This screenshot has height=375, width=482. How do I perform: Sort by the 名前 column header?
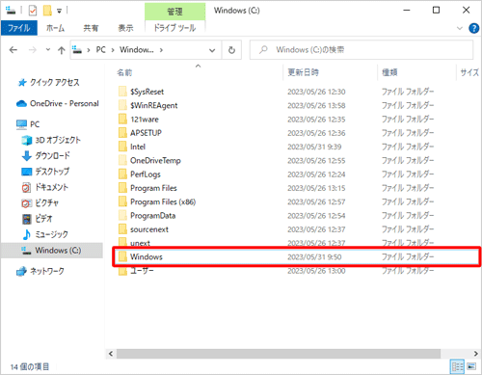coord(124,72)
